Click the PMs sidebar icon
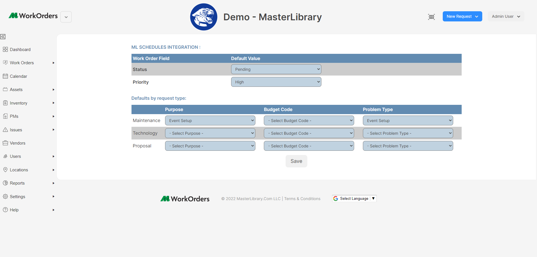 coord(5,116)
